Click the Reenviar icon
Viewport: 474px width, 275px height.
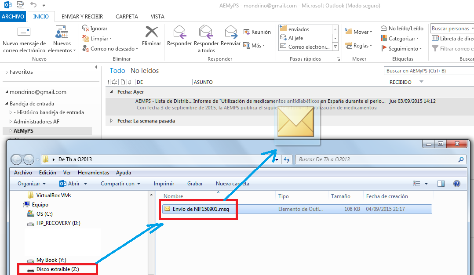click(230, 33)
